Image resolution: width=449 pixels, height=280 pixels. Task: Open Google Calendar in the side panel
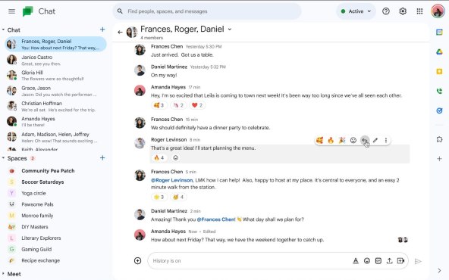[439, 32]
